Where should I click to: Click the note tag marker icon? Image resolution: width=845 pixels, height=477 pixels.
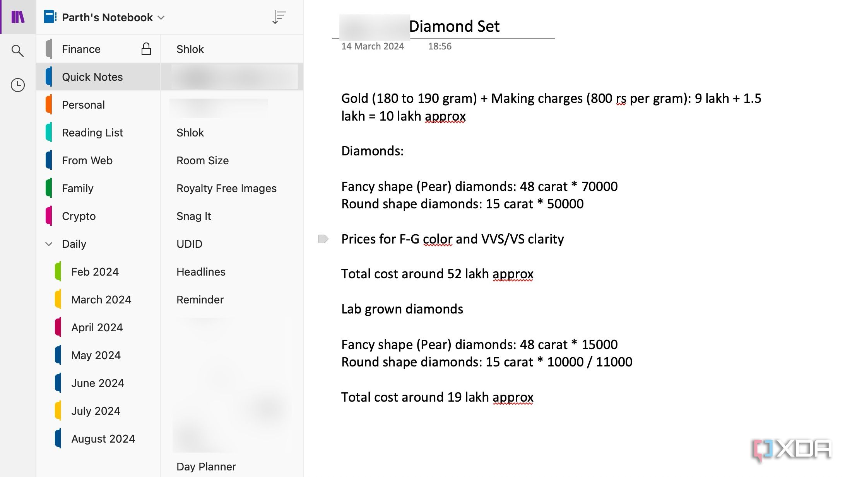pyautogui.click(x=323, y=239)
